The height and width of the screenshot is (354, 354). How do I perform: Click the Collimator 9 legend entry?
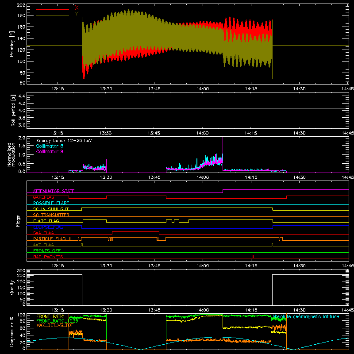pyautogui.click(x=50, y=151)
